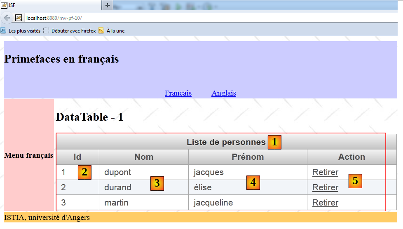This screenshot has width=403, height=229.
Task: Click the 'À la une' RSS feed icon
Action: (101, 30)
